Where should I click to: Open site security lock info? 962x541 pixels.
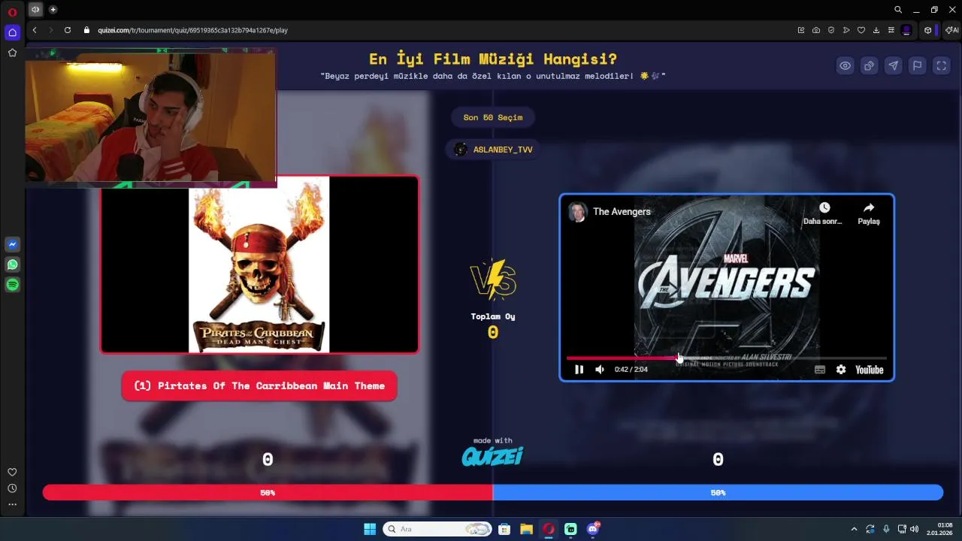tap(86, 30)
